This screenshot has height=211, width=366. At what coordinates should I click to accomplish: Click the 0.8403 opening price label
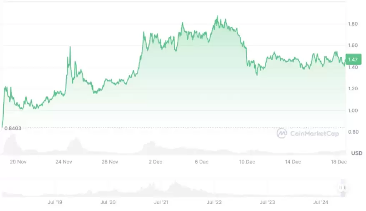(13, 128)
